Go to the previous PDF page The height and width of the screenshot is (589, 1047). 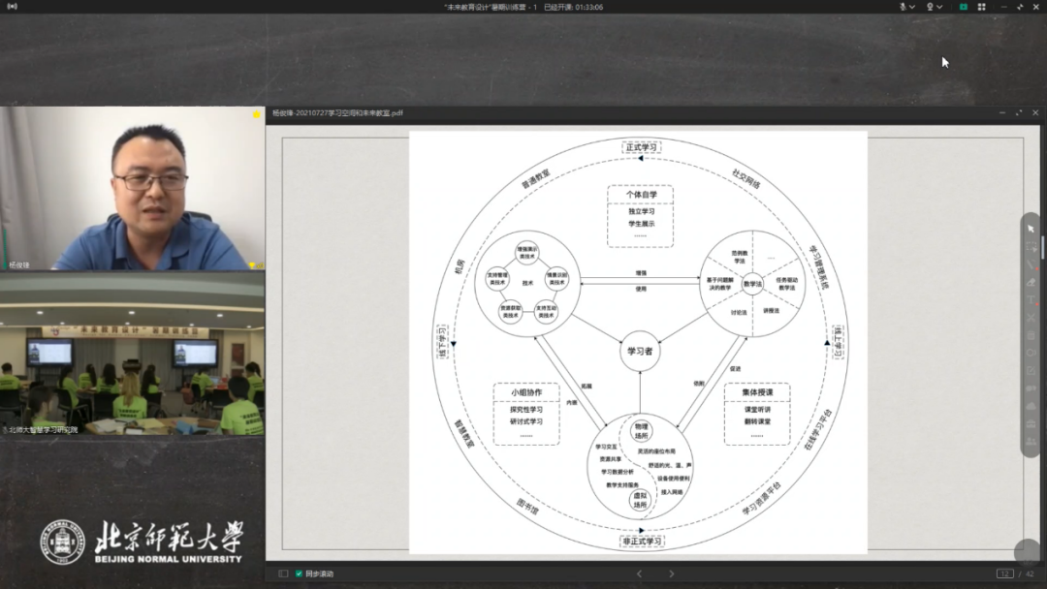638,573
